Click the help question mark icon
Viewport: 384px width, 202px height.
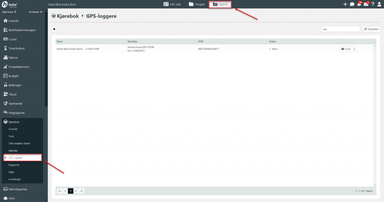tap(373, 4)
